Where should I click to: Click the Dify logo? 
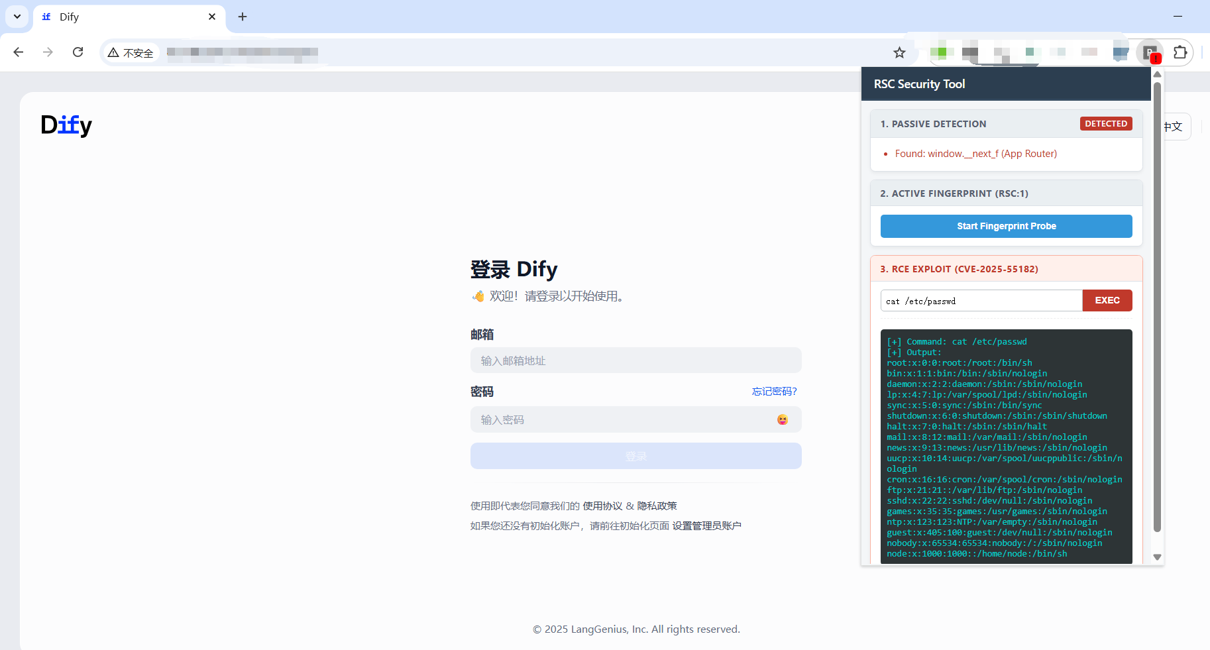tap(66, 125)
